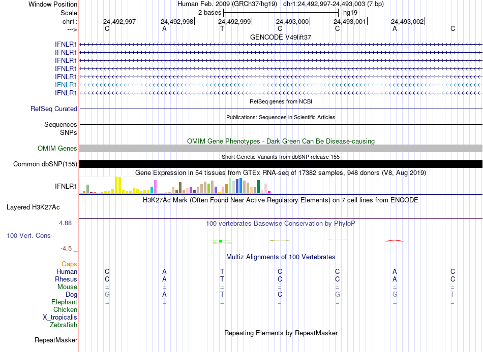Click the IFNLR1 GTEx expression bar chart
483x352 pixels.
click(x=175, y=185)
